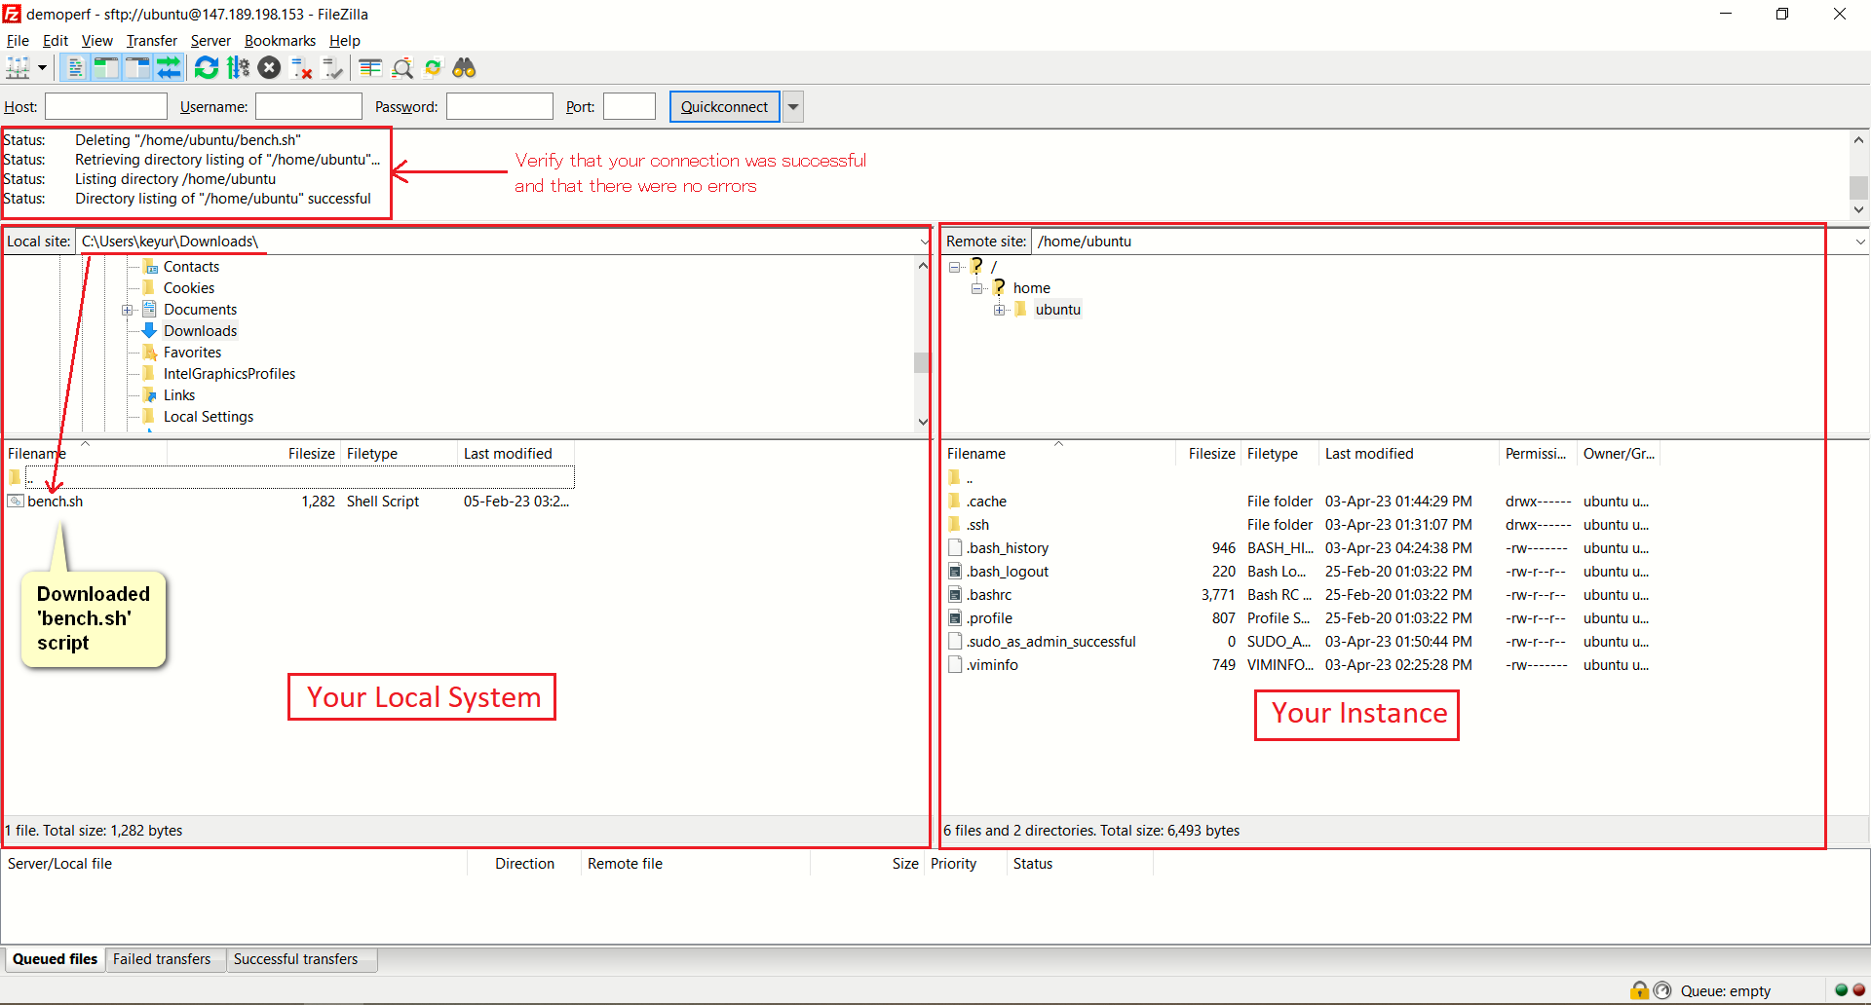
Task: Expand the ubuntu folder in remote tree
Action: (x=999, y=310)
